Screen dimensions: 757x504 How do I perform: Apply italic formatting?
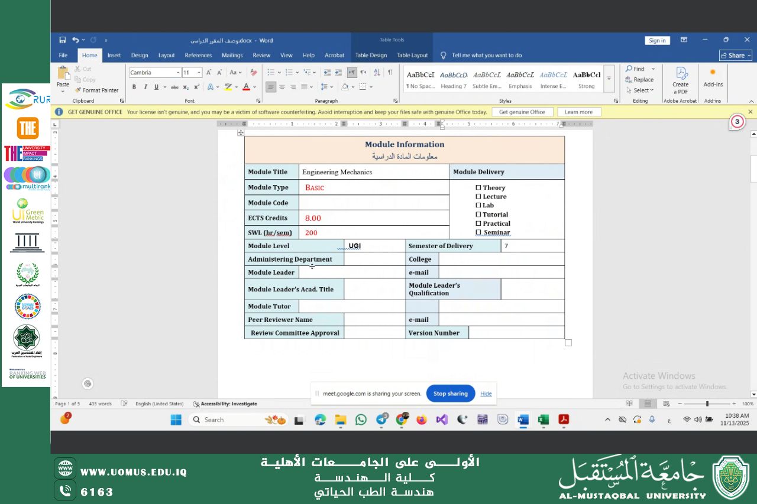coord(144,86)
